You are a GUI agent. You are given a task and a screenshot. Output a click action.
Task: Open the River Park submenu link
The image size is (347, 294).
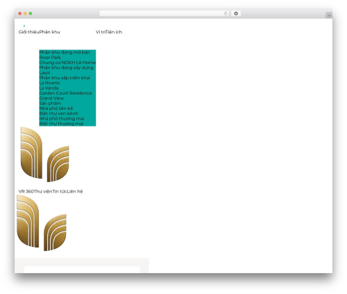(x=50, y=58)
